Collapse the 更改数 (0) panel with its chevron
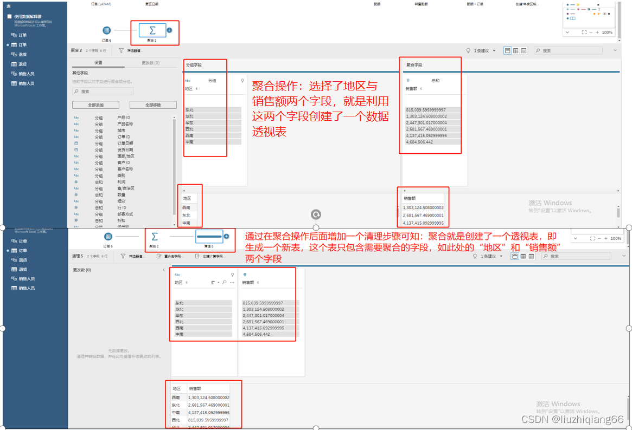This screenshot has height=430, width=632. [x=164, y=270]
